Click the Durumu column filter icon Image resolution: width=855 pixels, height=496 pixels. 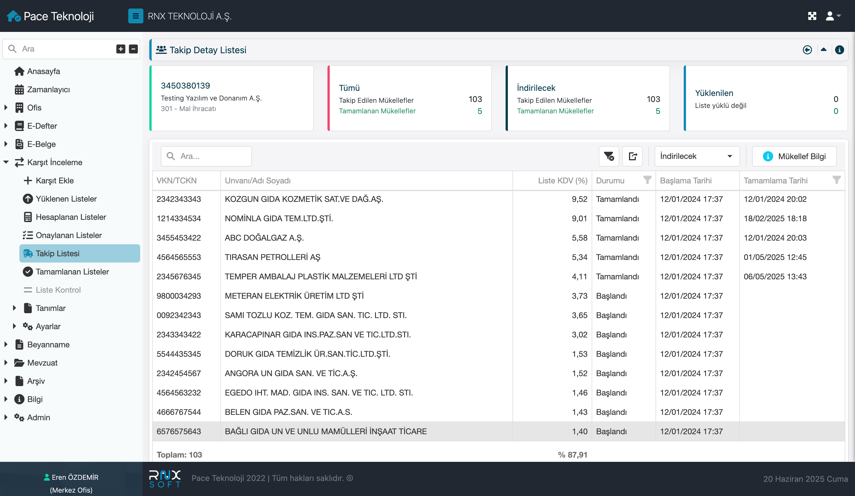pyautogui.click(x=647, y=180)
